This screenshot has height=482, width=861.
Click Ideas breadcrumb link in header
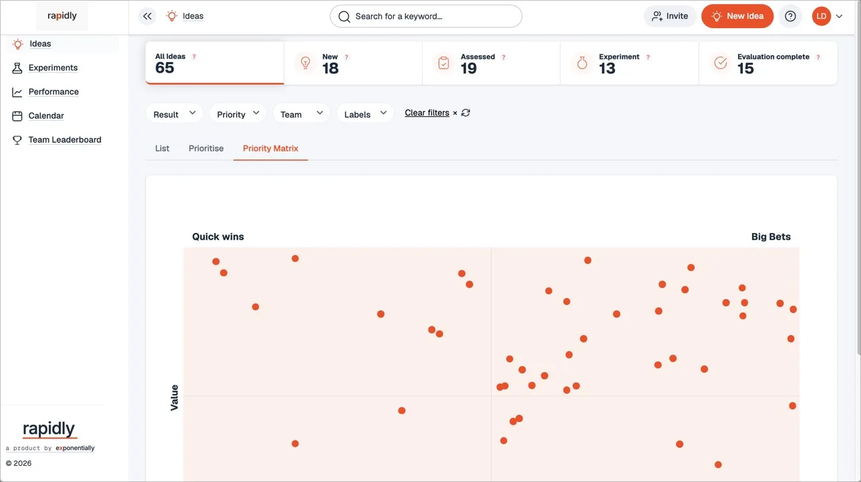[x=193, y=16]
